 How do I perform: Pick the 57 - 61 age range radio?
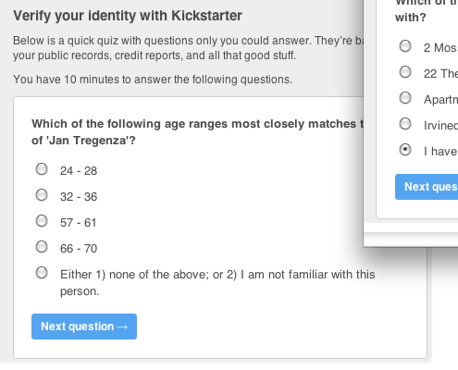(x=42, y=221)
